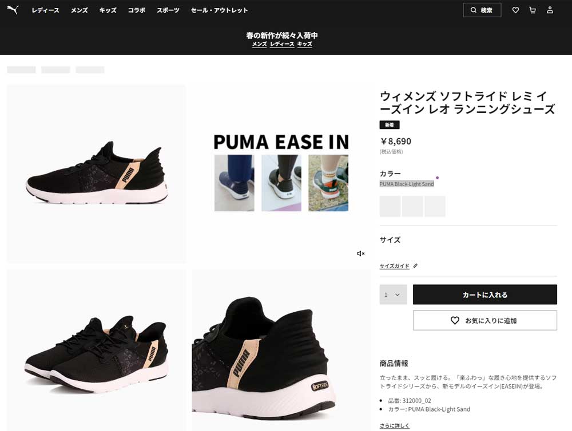Open the スポーツ menu
This screenshot has height=431, width=572.
(168, 10)
